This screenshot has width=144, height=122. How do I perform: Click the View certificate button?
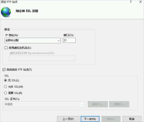point(119,104)
